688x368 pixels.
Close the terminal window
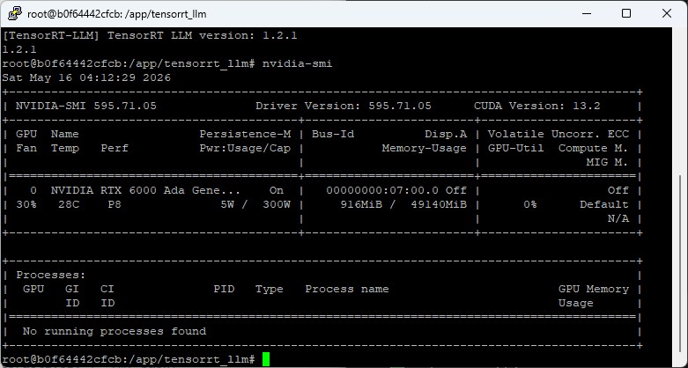point(667,13)
